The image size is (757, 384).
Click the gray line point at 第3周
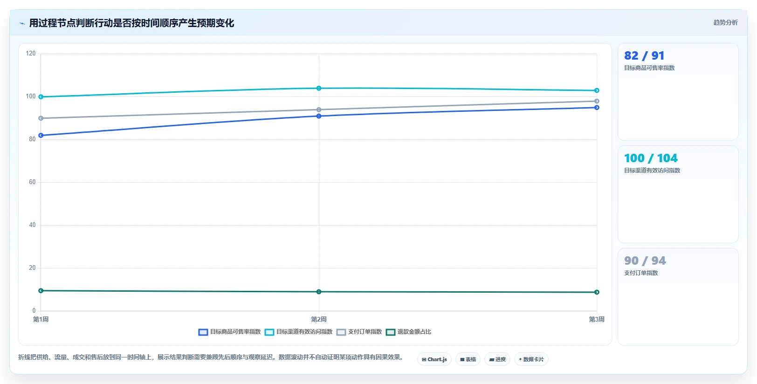[x=597, y=101]
